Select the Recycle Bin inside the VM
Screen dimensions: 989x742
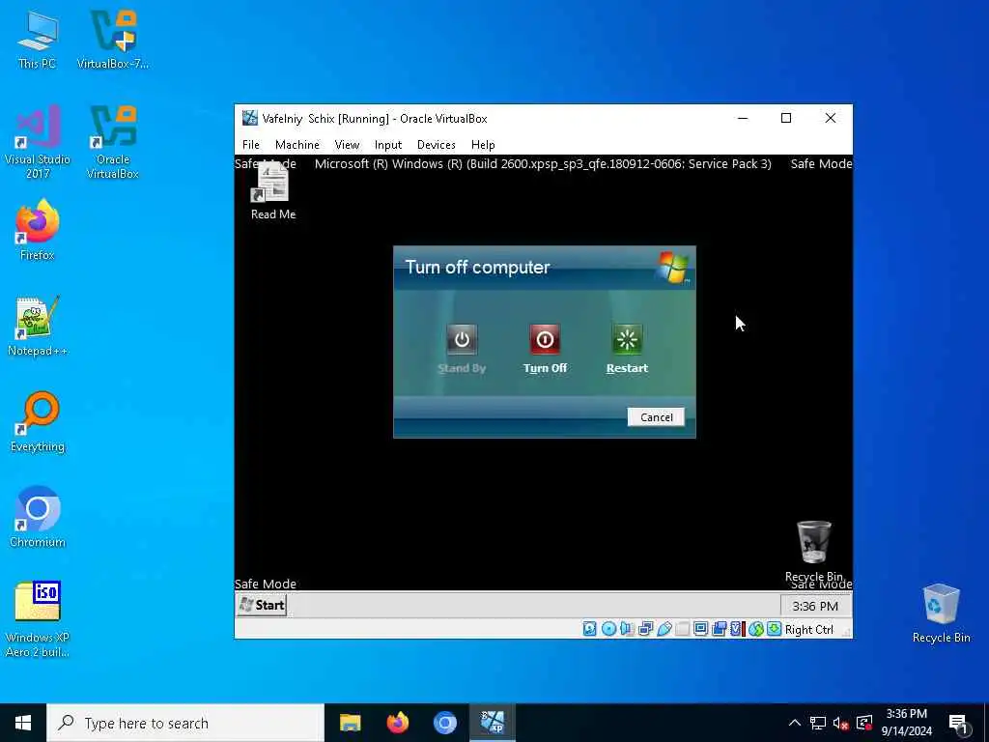(813, 550)
